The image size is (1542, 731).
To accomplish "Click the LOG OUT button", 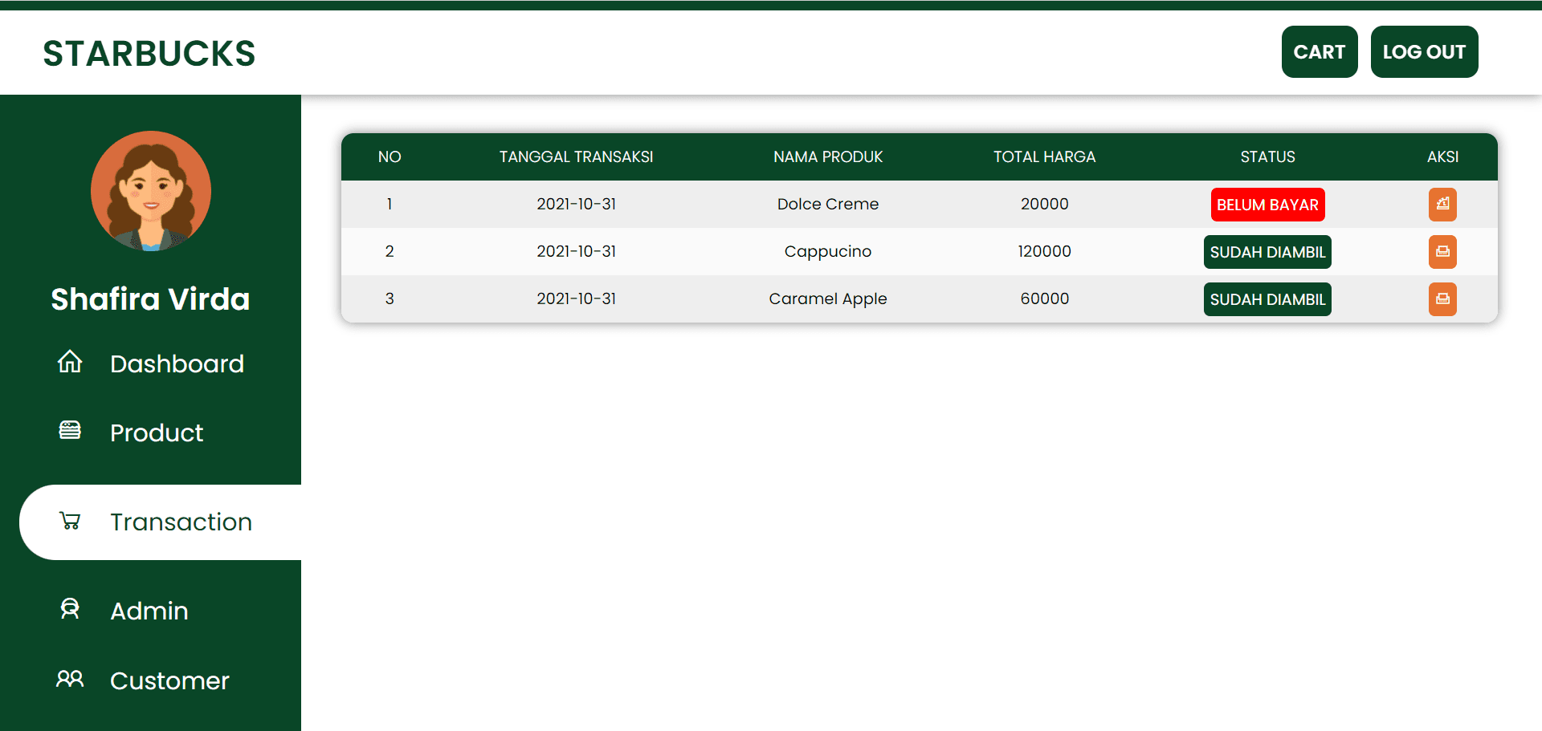I will pos(1424,51).
